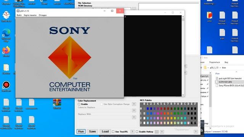Open the Карта памяти menu
Image resolution: width=244 pixels, height=137 pixels.
(x=30, y=15)
